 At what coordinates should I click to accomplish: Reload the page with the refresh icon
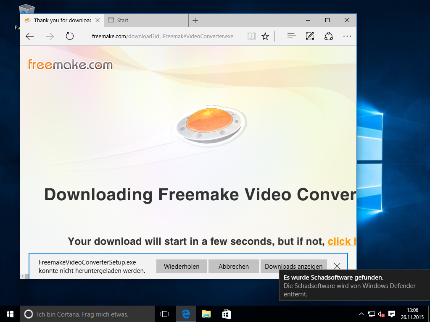(x=70, y=36)
